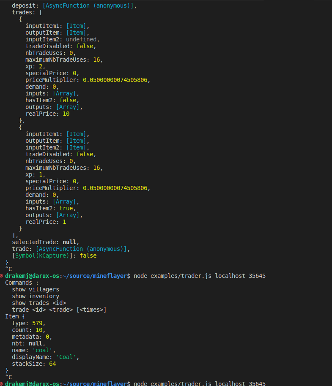Click 'priceMultiplier' line below 'xp: 2'

88,80
